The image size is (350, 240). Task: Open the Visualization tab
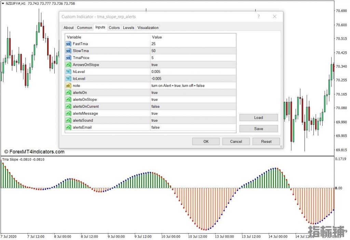pyautogui.click(x=148, y=28)
